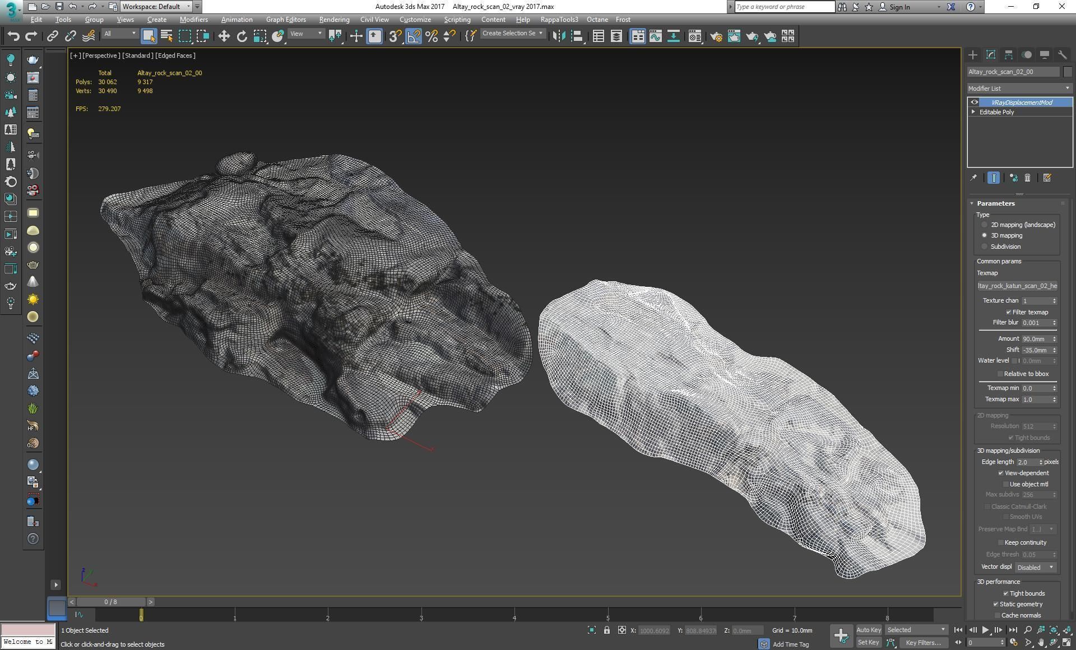Open Create Selection Set dropdown

click(513, 34)
